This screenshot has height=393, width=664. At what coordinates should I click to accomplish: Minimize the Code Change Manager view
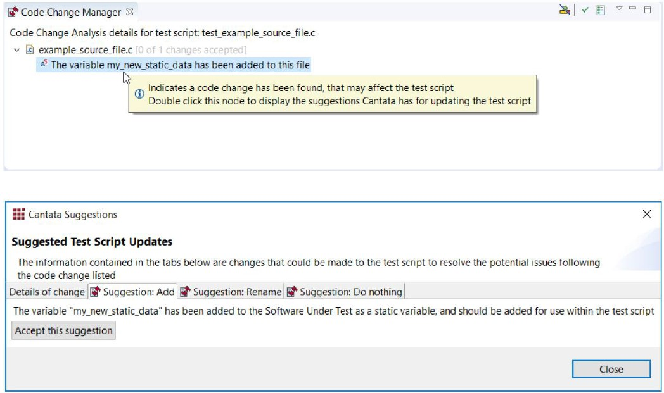[x=633, y=8]
